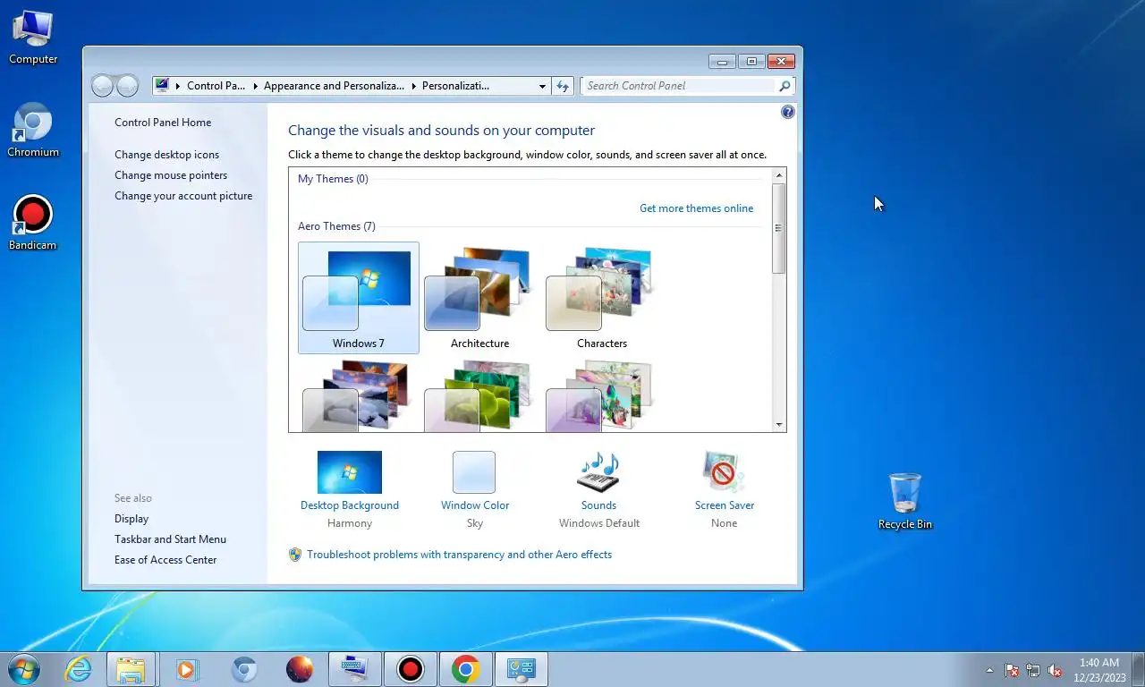Open Windows Media Player taskbar icon
The image size is (1145, 687).
186,669
